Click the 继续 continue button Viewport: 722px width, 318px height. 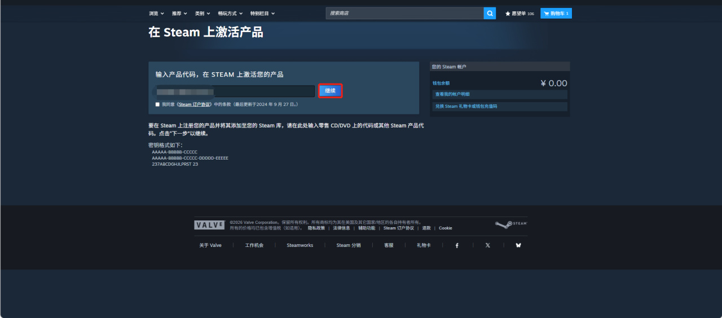(x=330, y=91)
